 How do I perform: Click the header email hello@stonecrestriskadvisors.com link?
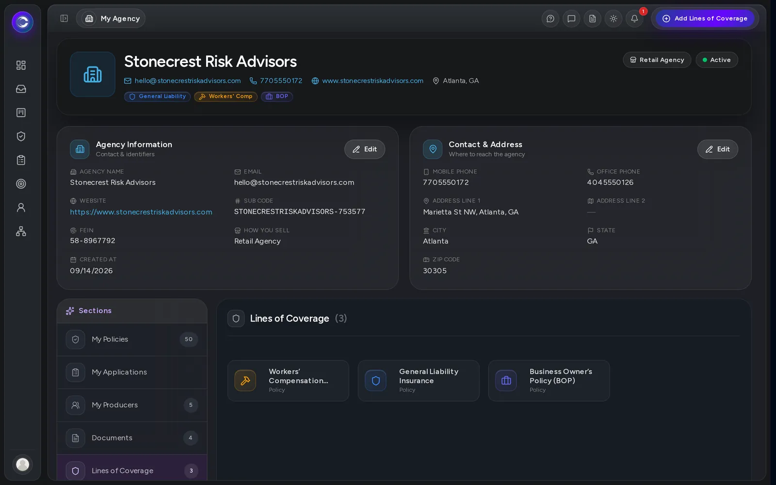(x=183, y=81)
